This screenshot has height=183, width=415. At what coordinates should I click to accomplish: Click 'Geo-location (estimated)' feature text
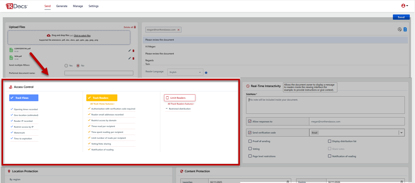(x=26, y=115)
